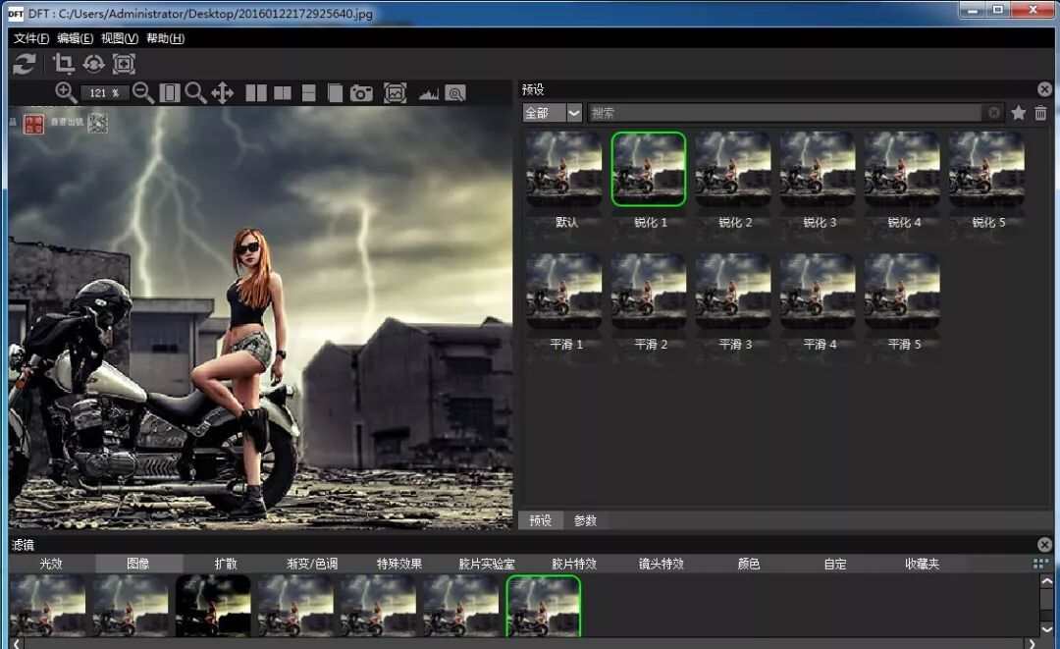Open the 自定 filter category
The width and height of the screenshot is (1060, 649).
pos(835,564)
